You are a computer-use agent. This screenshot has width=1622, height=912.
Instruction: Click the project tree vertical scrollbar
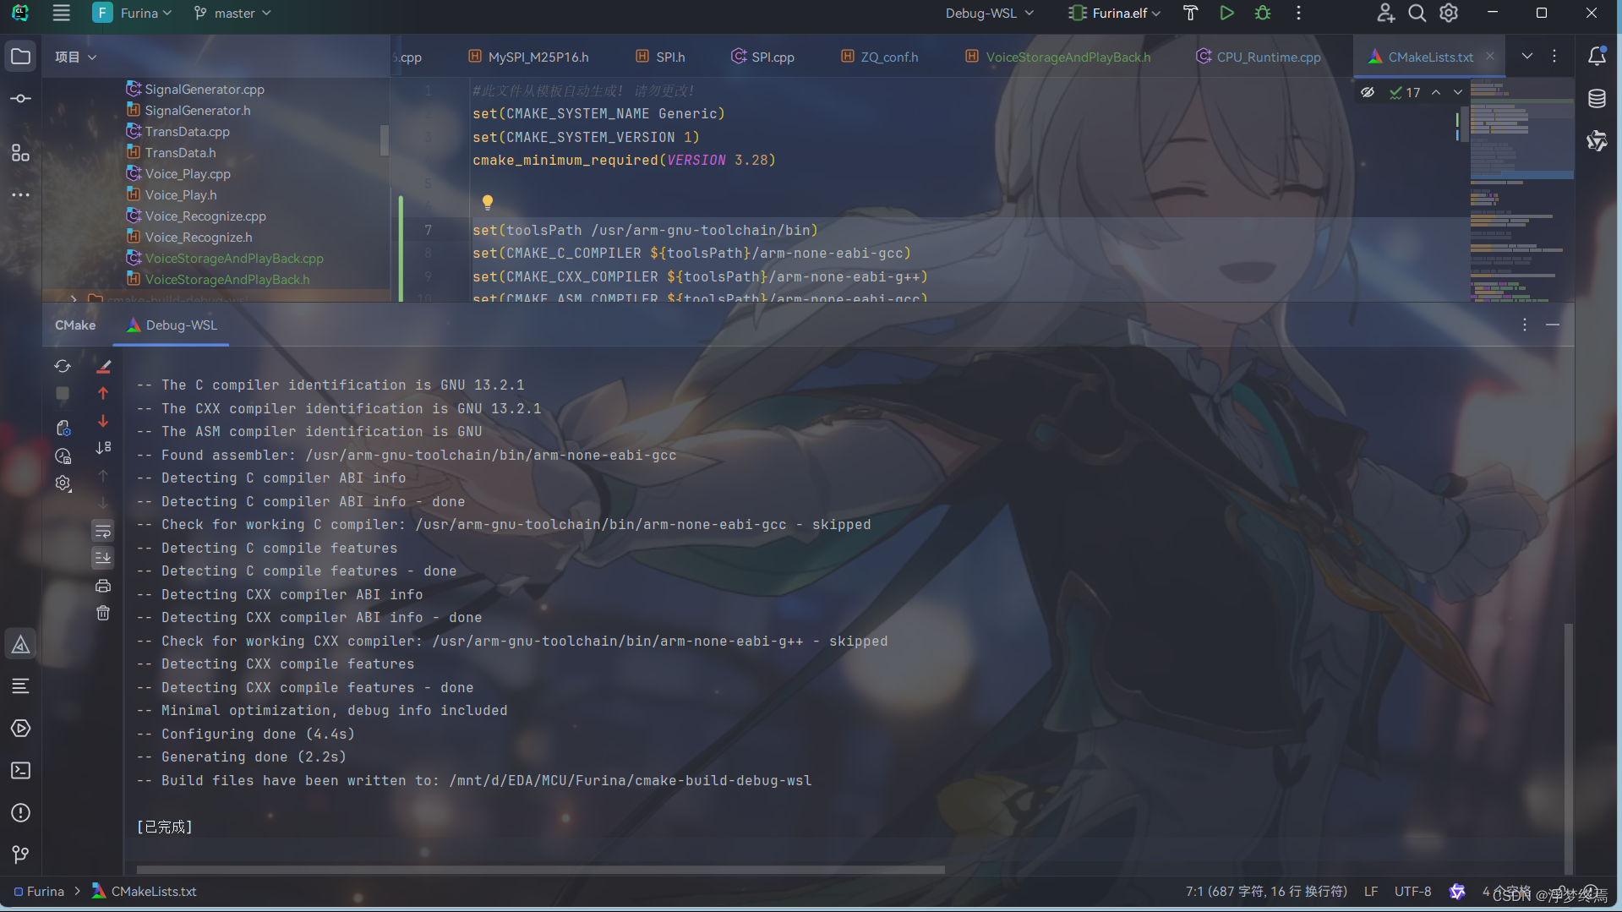[385, 139]
